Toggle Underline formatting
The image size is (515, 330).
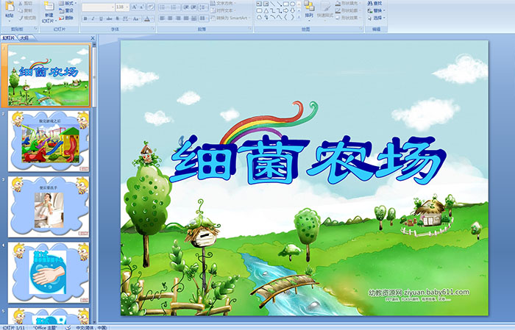pyautogui.click(x=102, y=18)
